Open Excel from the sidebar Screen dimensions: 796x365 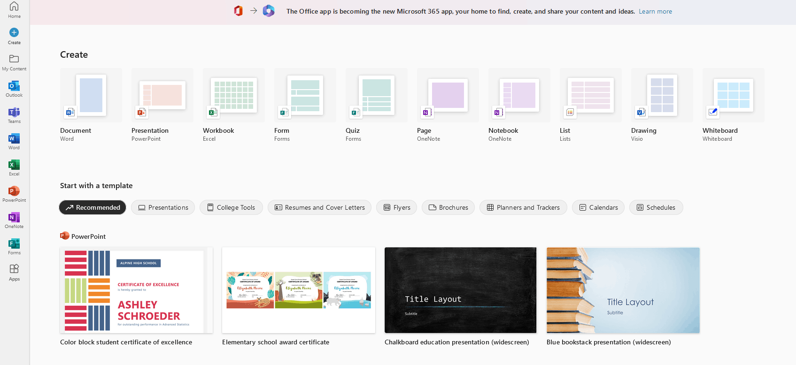[14, 167]
